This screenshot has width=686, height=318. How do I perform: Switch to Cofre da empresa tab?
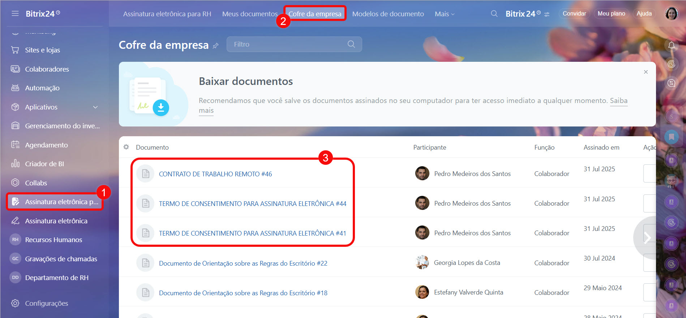pyautogui.click(x=315, y=14)
